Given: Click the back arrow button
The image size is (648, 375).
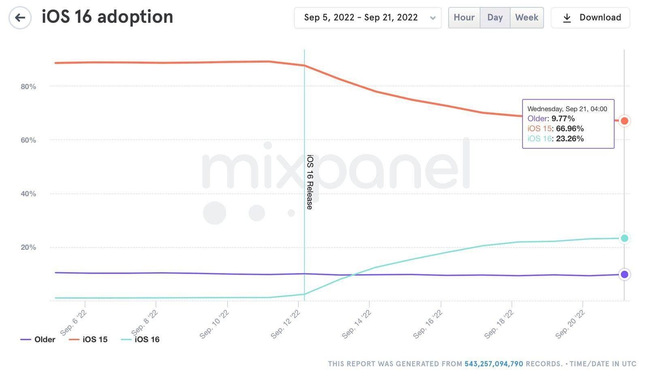Looking at the screenshot, I should click(x=20, y=18).
